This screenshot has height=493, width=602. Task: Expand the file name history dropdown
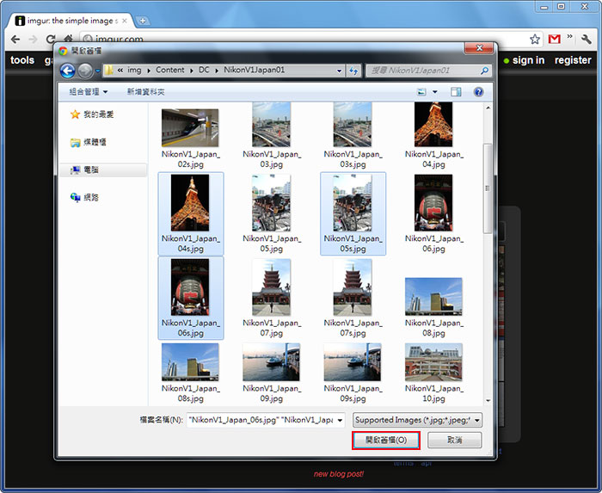point(341,420)
